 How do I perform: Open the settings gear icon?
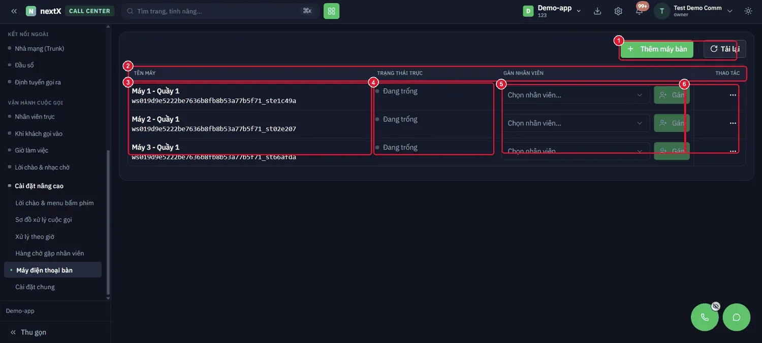[618, 11]
